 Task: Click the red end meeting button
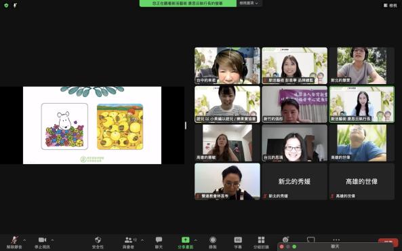tap(388, 242)
